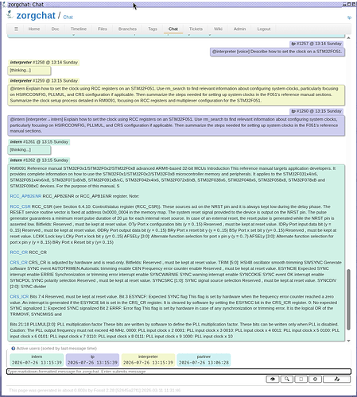Click the page title 'Chat' beside zorgchat
This screenshot has height=397, width=357.
(68, 17)
